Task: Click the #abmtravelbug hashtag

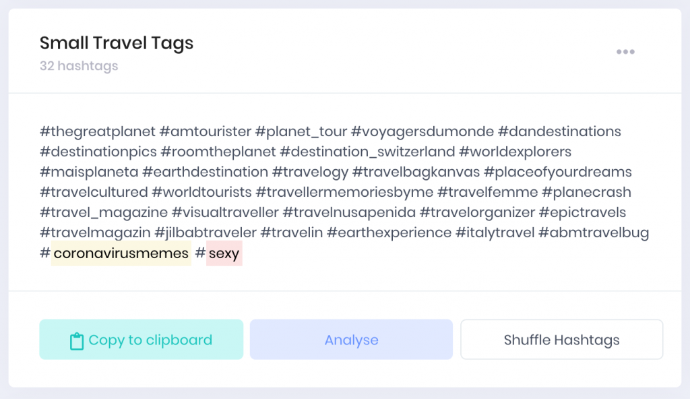Action: pyautogui.click(x=594, y=233)
